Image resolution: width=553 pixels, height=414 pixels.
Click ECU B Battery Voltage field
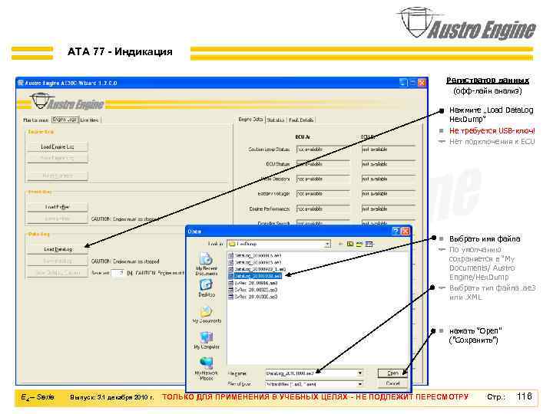pos(388,194)
